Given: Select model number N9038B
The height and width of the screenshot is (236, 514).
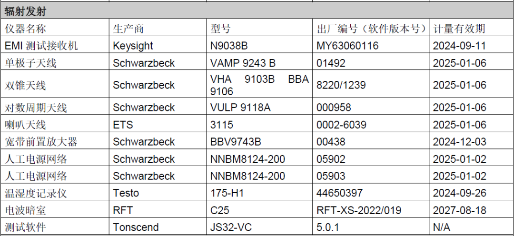Looking at the screenshot, I should click(x=229, y=46).
